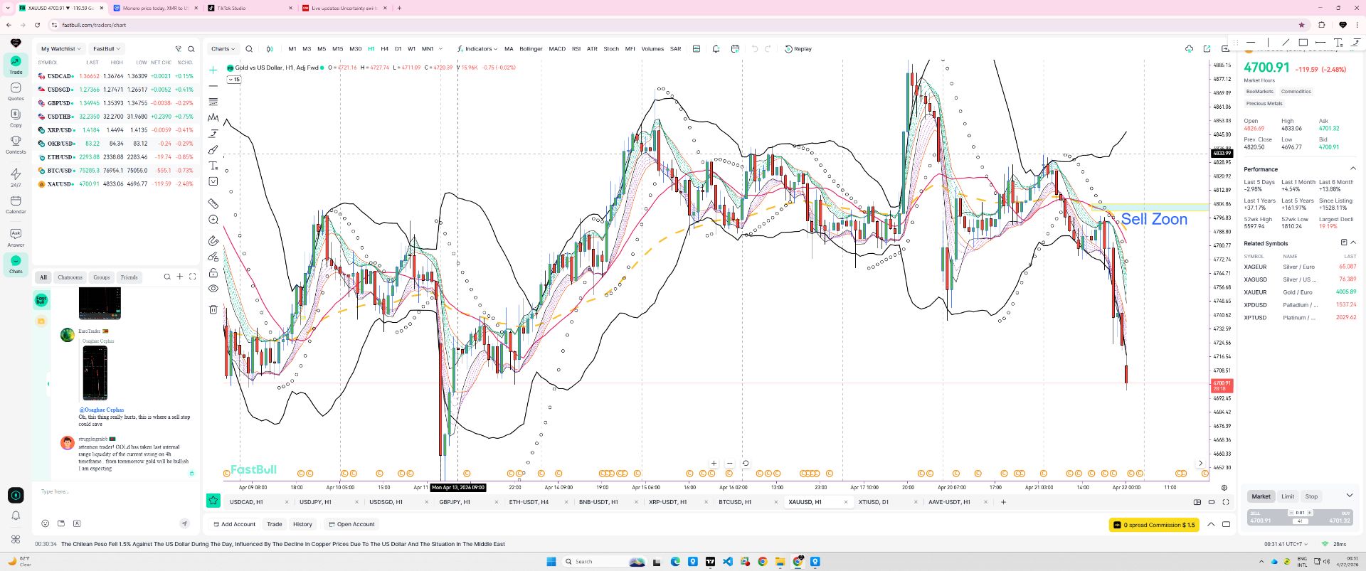Click the trash icon to delete drawings
Viewport: 1366px width, 571px height.
click(x=213, y=309)
